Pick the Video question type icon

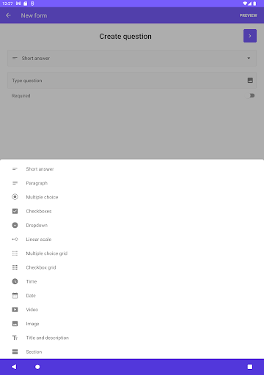point(15,310)
